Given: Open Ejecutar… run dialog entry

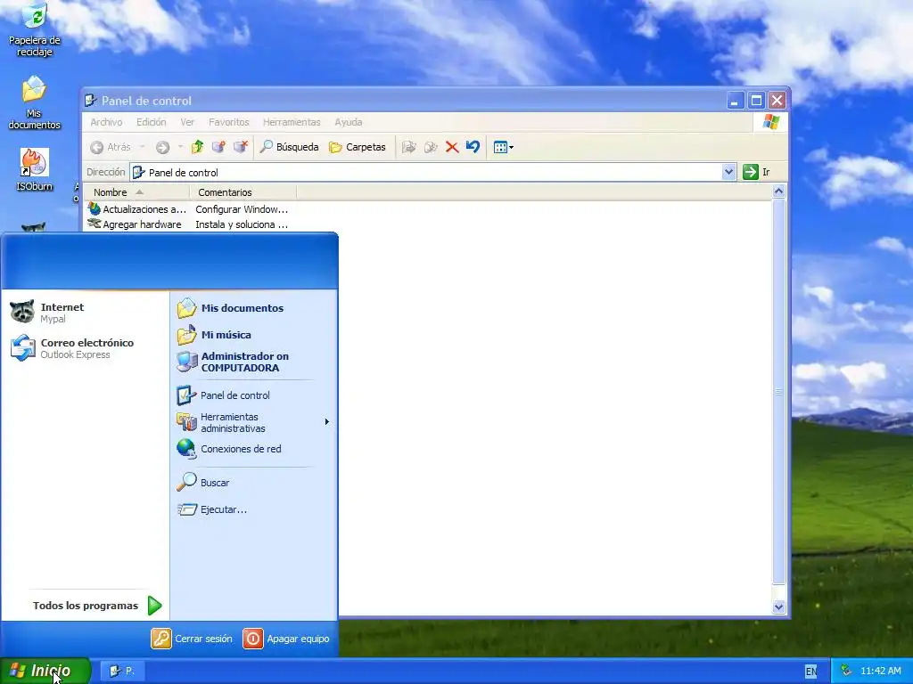Looking at the screenshot, I should click(x=252, y=509).
